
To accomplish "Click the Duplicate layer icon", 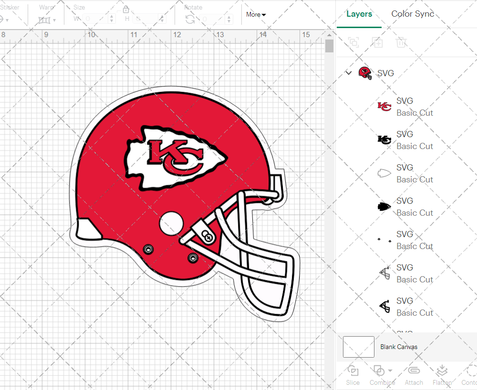I will point(377,42).
